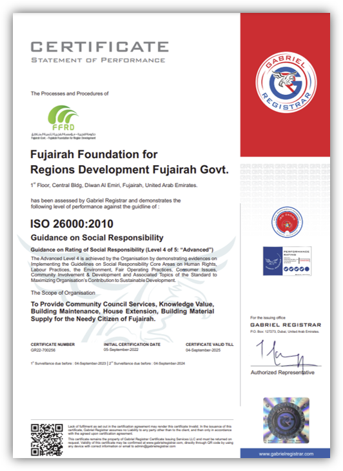Click the Performance Rating badge

click(x=287, y=261)
